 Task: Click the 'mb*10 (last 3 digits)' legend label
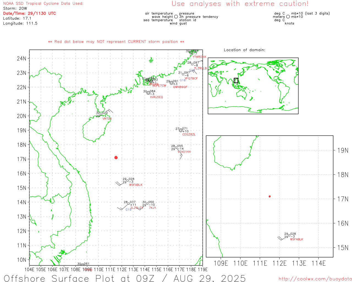[310, 13]
